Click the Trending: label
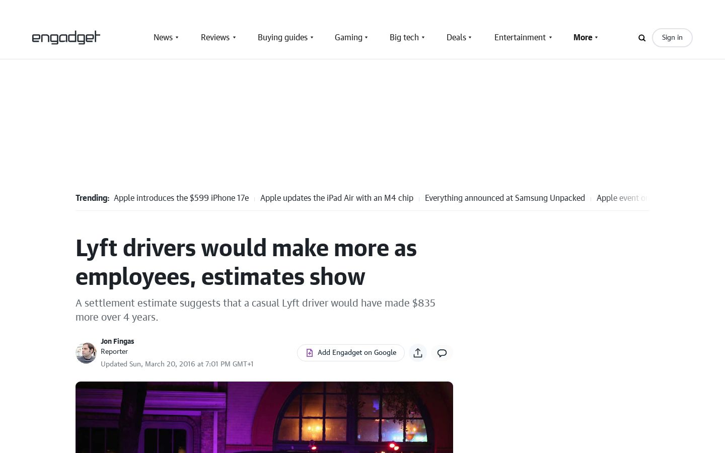Image resolution: width=725 pixels, height=453 pixels. [x=92, y=198]
